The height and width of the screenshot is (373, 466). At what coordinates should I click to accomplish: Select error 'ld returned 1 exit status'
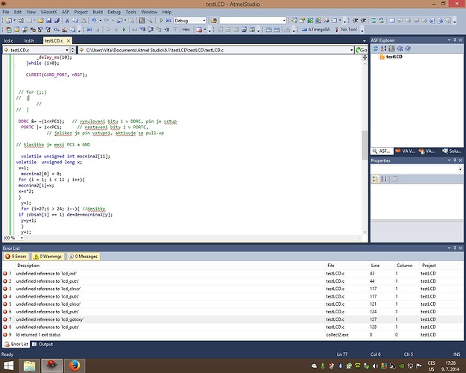tap(233, 335)
